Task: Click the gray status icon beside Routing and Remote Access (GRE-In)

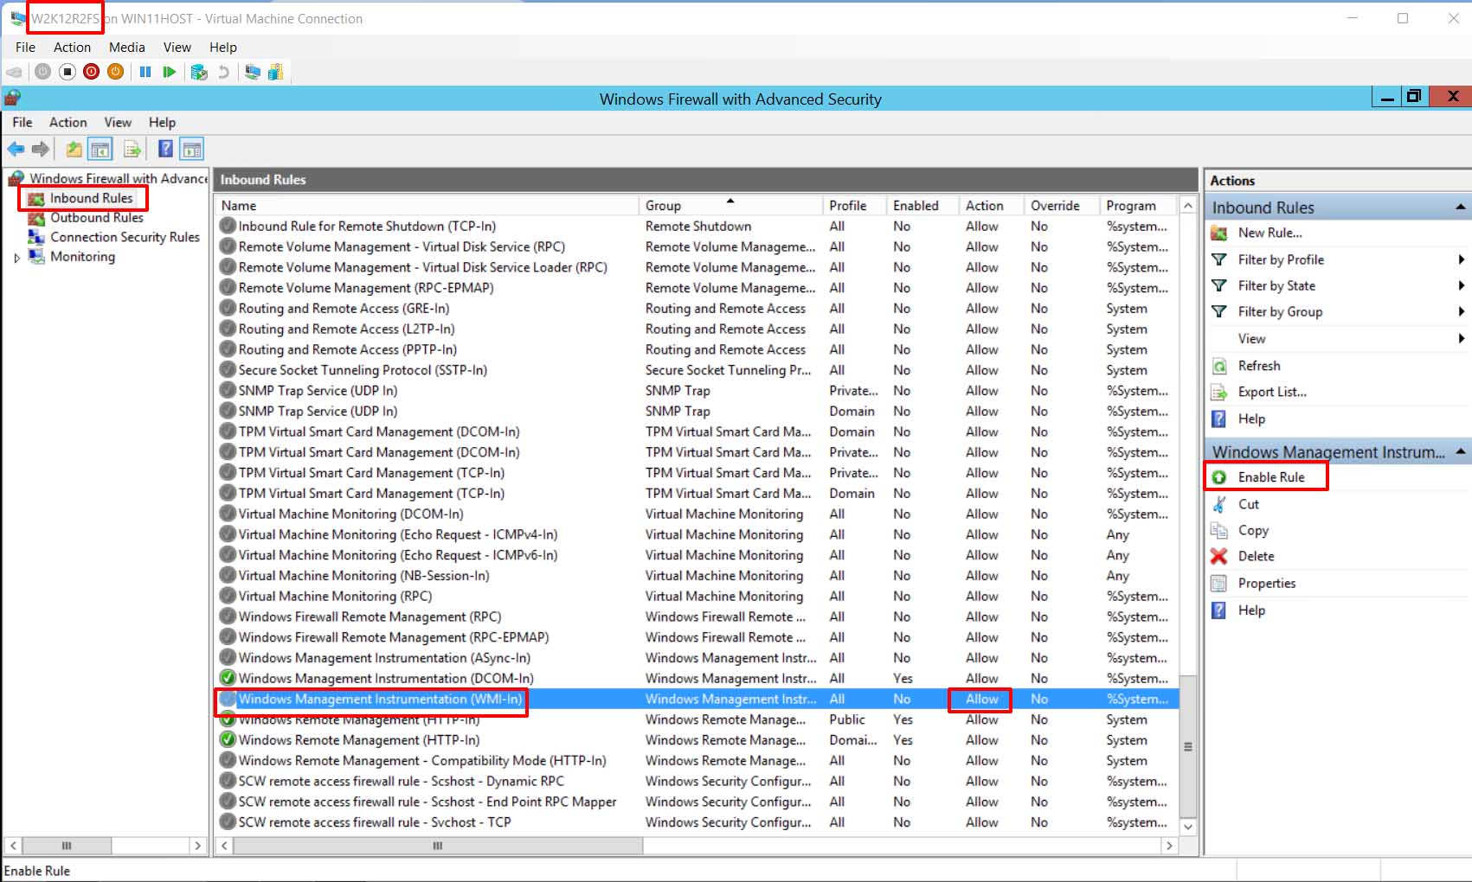Action: [228, 308]
